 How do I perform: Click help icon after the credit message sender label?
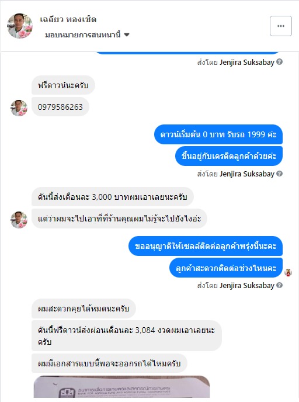point(280,174)
